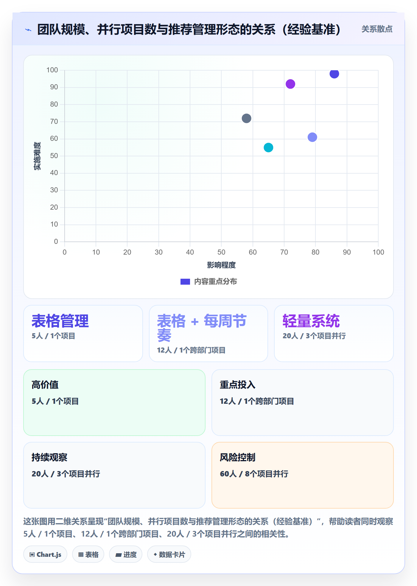Click the 20人 / 3个项目并行 text under 轻量系统
Screen dimensions: 417x586
314,336
